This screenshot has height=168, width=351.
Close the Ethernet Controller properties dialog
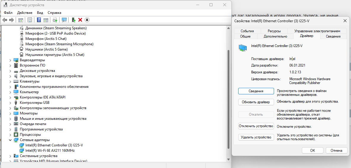pos(345,21)
